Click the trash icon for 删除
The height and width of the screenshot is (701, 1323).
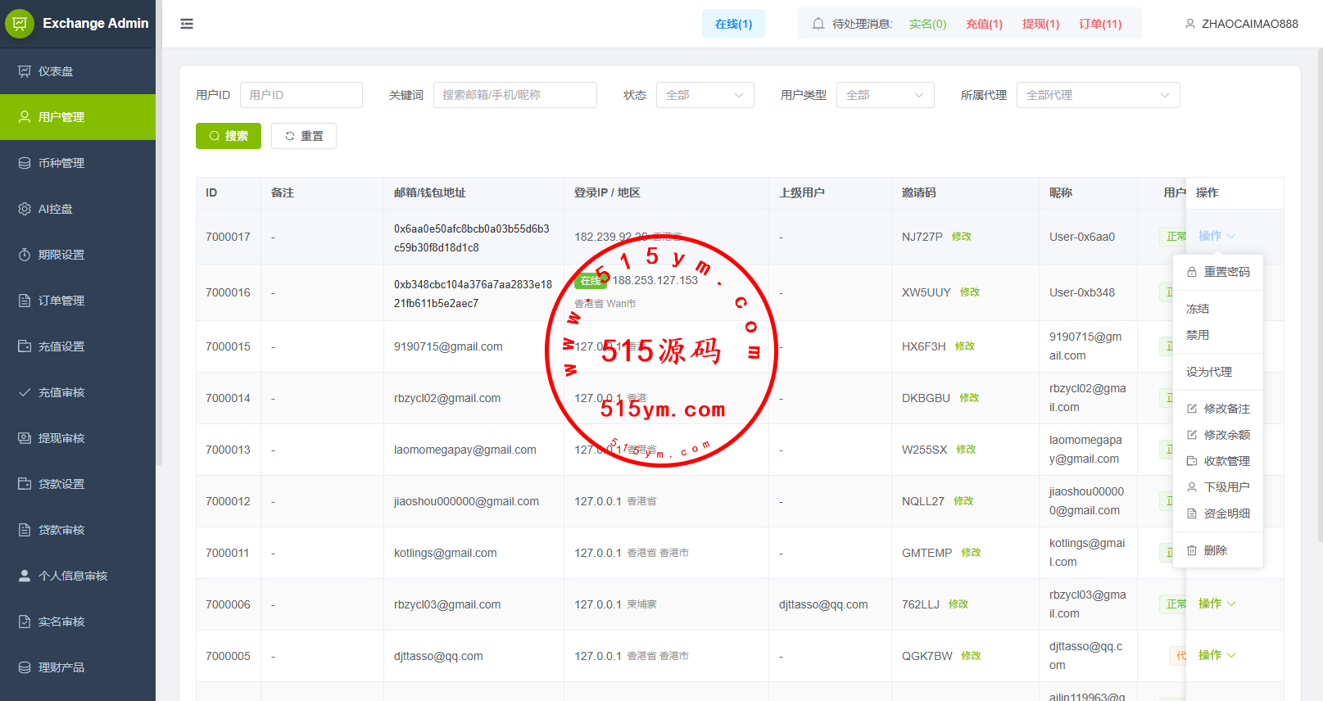pyautogui.click(x=1192, y=550)
